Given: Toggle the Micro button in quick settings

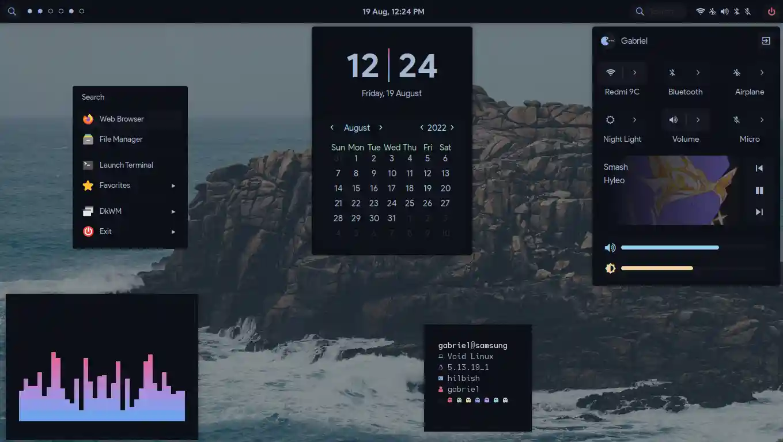Looking at the screenshot, I should [x=736, y=120].
